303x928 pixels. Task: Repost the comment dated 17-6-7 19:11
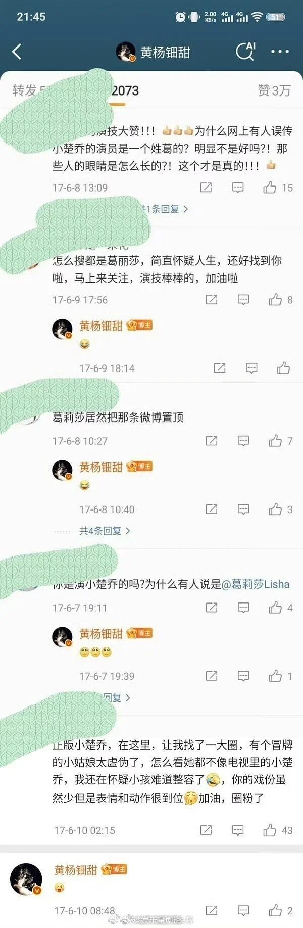pyautogui.click(x=212, y=608)
